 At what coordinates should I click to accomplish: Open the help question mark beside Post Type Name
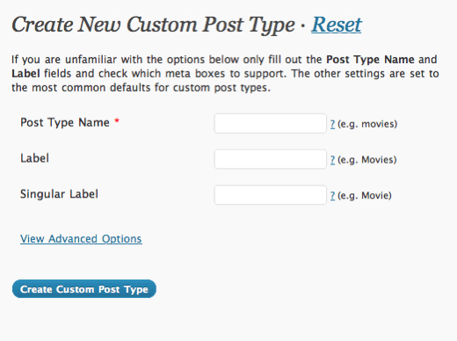(332, 124)
